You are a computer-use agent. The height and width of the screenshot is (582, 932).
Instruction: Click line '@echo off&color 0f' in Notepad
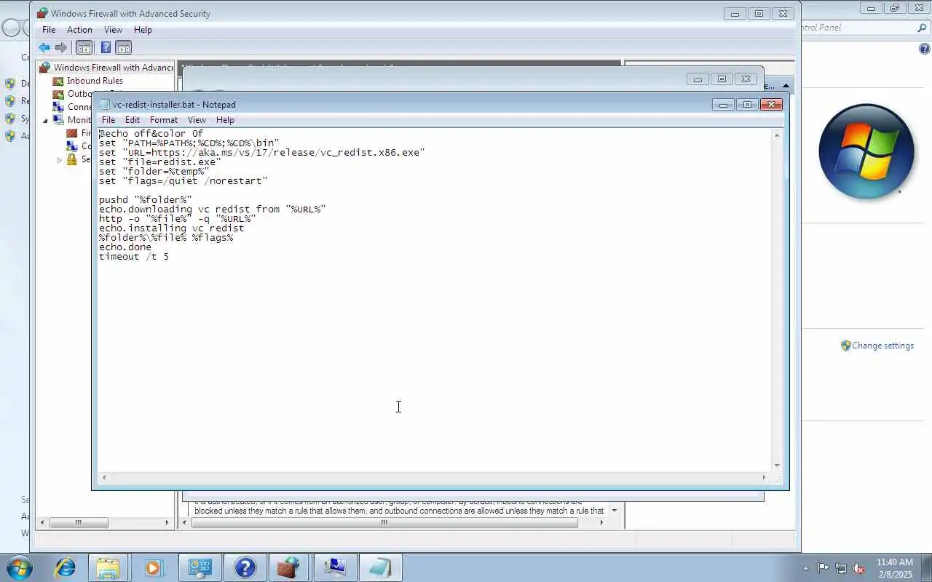(x=151, y=134)
